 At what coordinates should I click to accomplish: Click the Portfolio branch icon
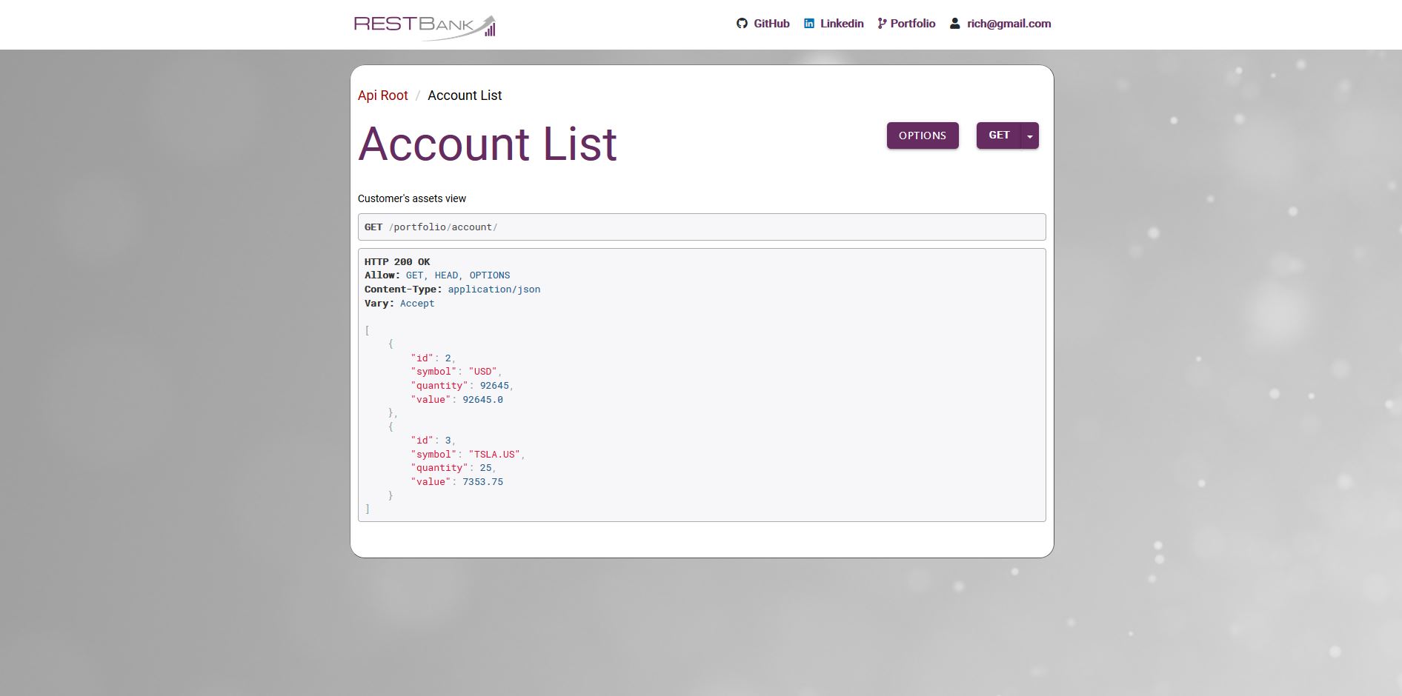pyautogui.click(x=881, y=23)
